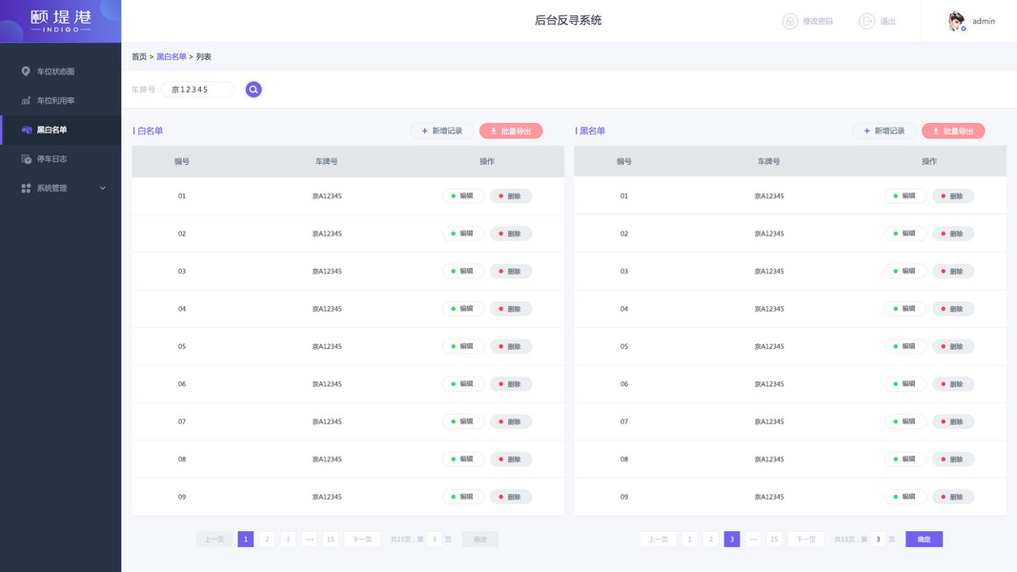1017x572 pixels.
Task: Click the 退出 logout icon
Action: (866, 21)
